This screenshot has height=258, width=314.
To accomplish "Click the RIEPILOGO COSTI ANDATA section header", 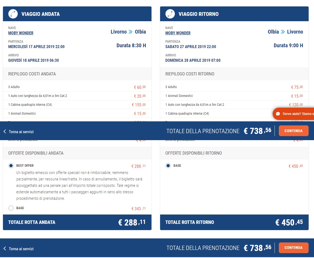I will tap(32, 74).
